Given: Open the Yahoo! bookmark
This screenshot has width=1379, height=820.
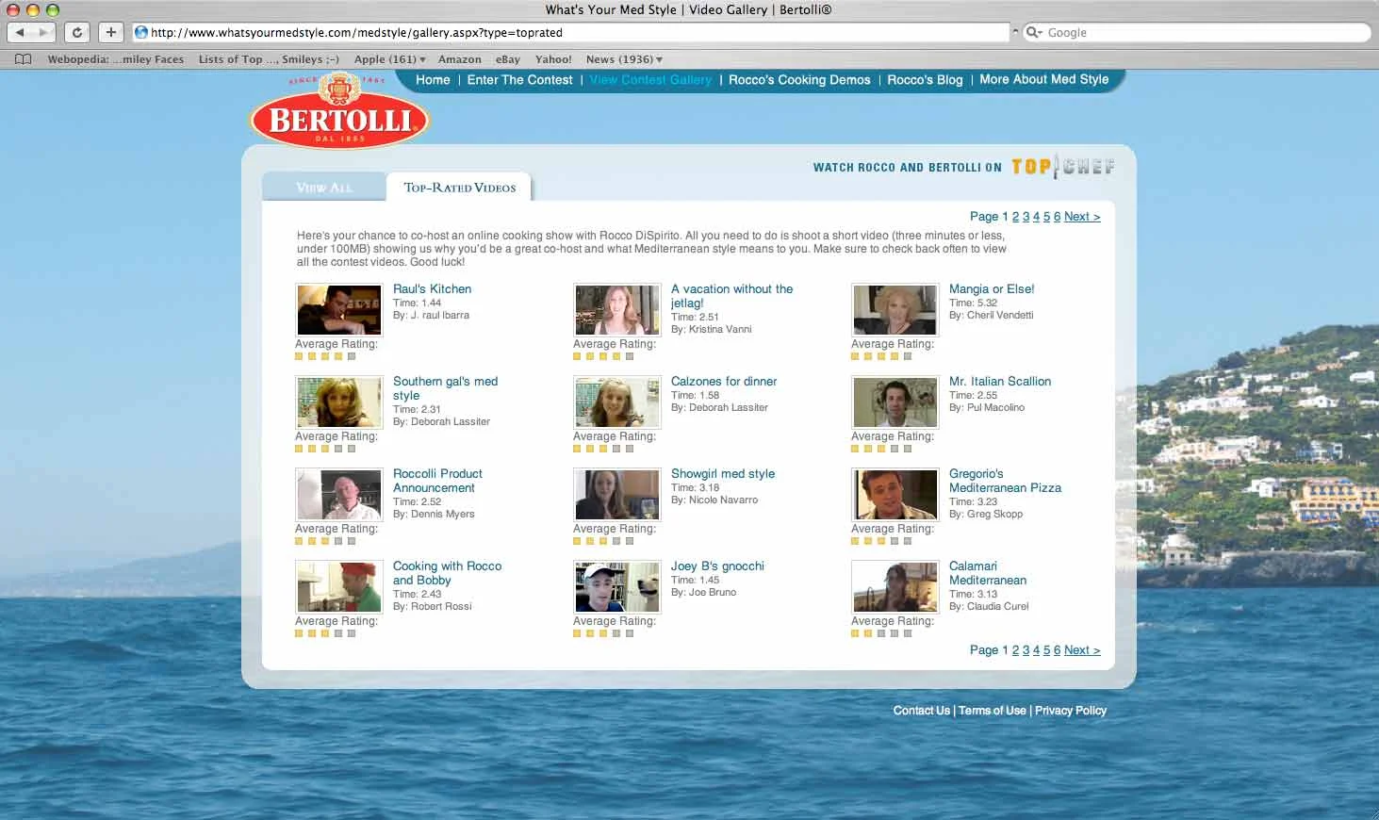Looking at the screenshot, I should [x=553, y=59].
